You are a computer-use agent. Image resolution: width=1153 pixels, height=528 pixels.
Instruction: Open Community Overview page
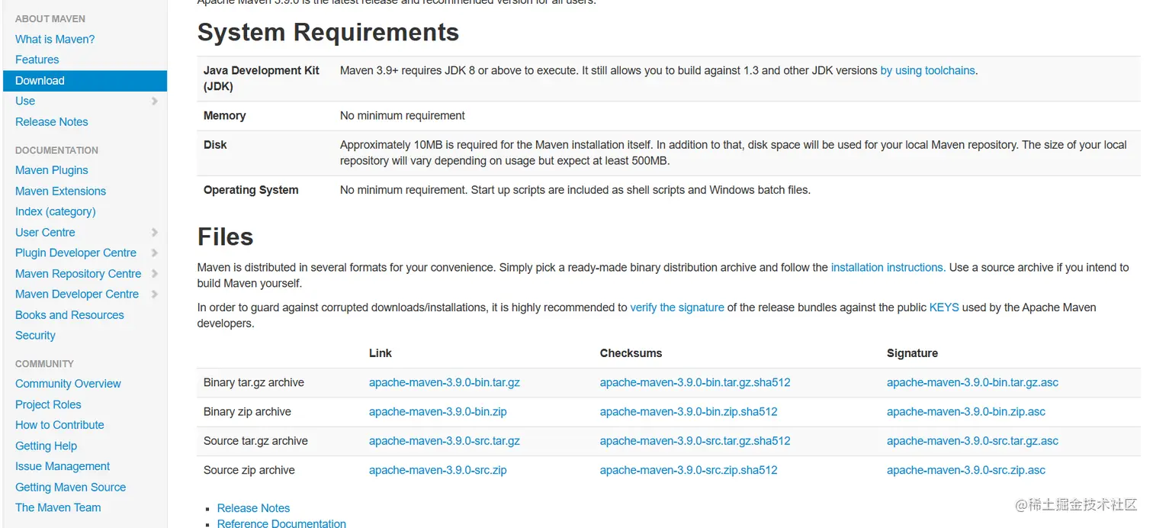click(x=68, y=384)
